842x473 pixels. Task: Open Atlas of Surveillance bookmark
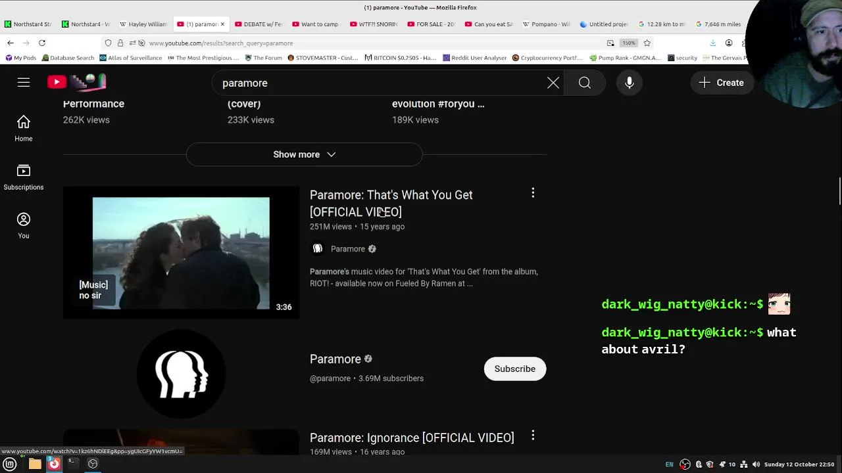(130, 58)
